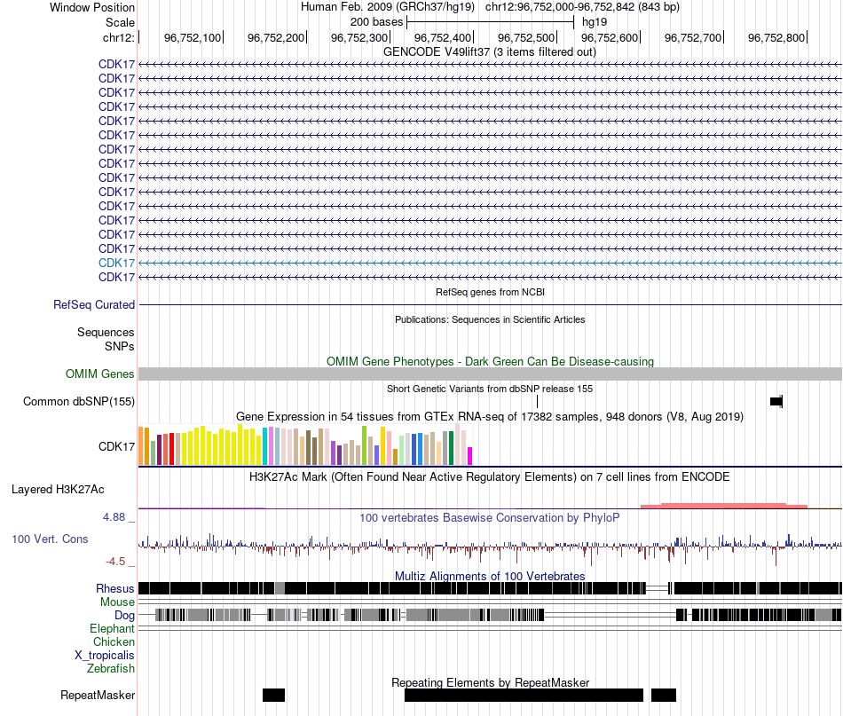
Task: Click the SNPs track label
Action: coord(120,347)
